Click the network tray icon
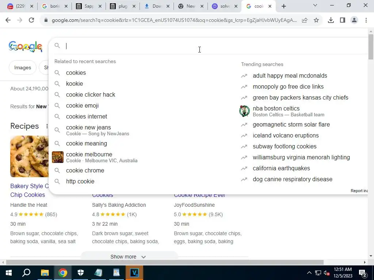The height and width of the screenshot is (280, 374). pos(318,273)
